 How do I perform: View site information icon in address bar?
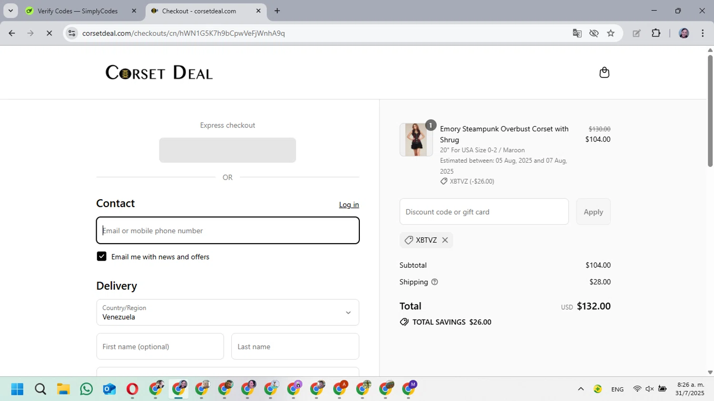point(72,33)
